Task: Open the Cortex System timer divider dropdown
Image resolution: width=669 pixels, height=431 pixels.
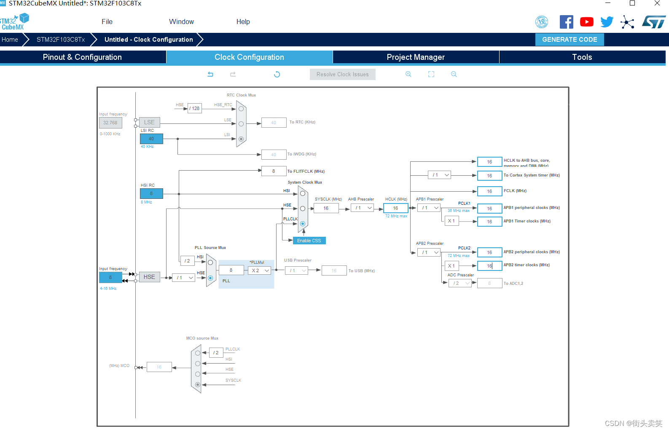Action: 439,175
